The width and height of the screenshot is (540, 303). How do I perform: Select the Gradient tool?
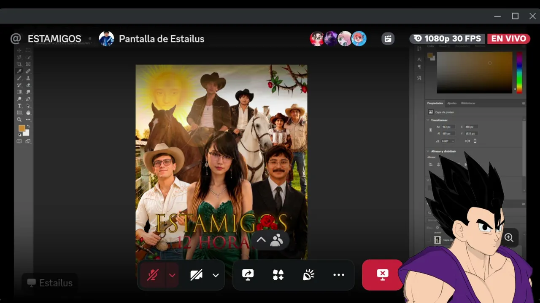click(19, 92)
